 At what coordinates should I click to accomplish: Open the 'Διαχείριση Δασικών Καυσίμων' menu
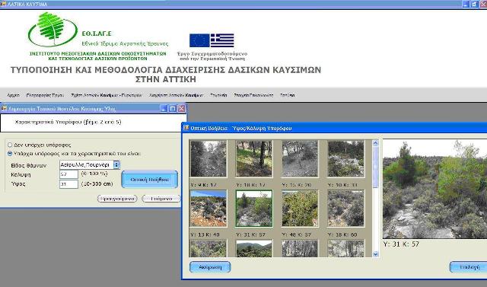[176, 95]
